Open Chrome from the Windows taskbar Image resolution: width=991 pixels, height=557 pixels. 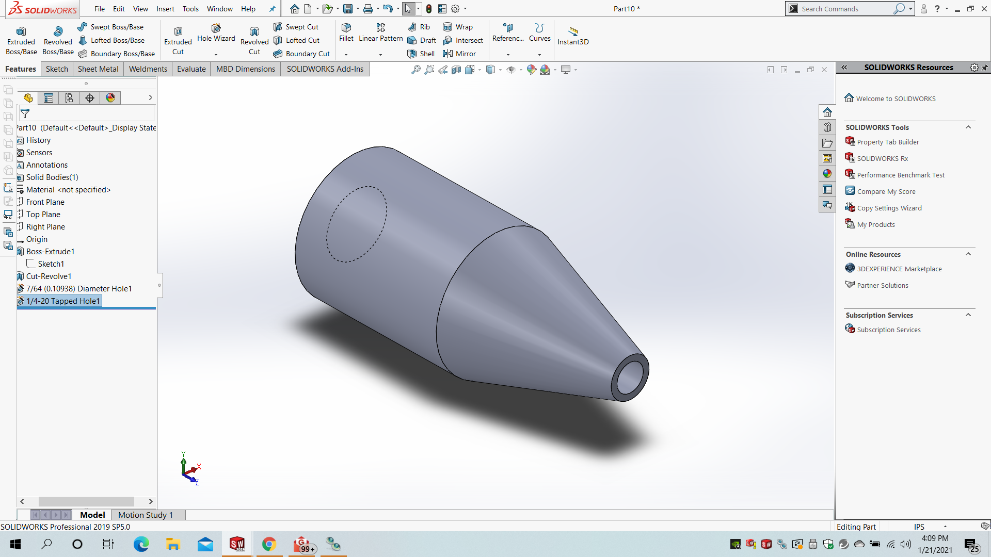point(269,544)
